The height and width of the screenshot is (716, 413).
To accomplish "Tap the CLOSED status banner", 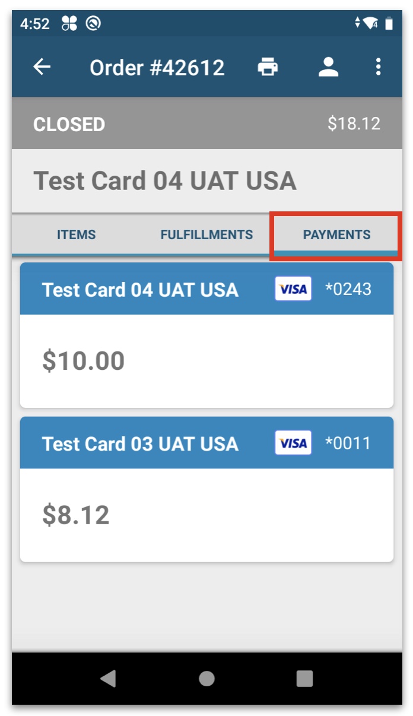I will [x=206, y=123].
